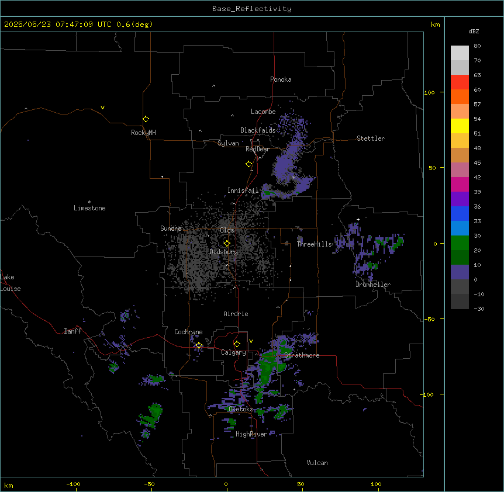Select the Stettler label
The height and width of the screenshot is (492, 504).
[x=371, y=138]
